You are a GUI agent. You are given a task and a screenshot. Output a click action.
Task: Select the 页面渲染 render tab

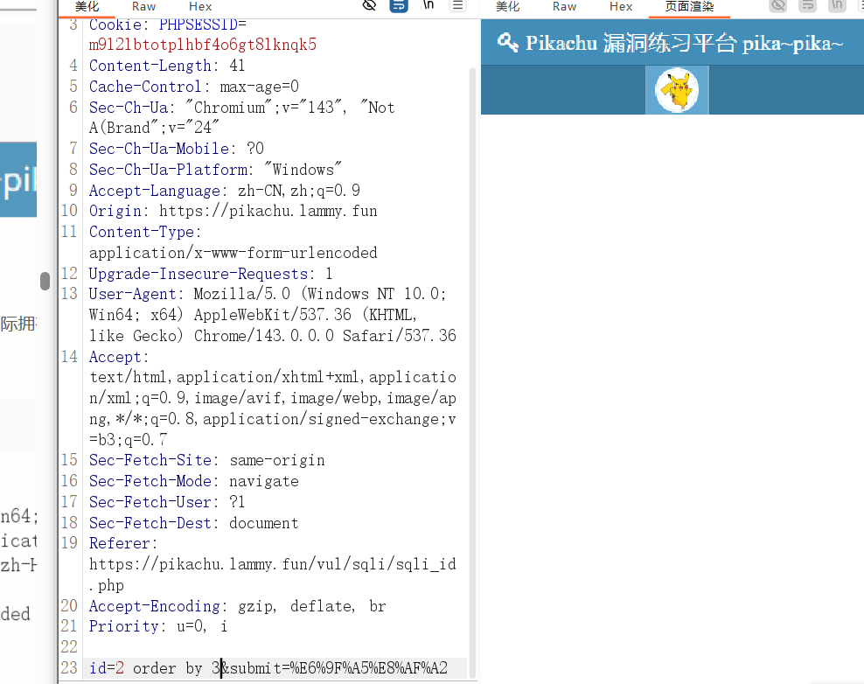(689, 6)
